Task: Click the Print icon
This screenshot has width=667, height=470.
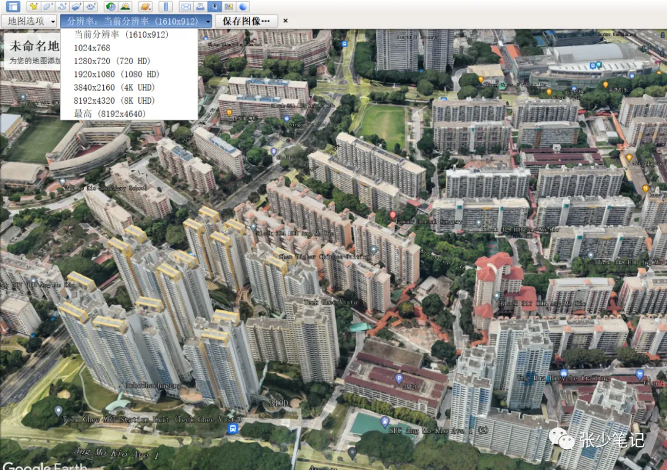Action: [200, 6]
